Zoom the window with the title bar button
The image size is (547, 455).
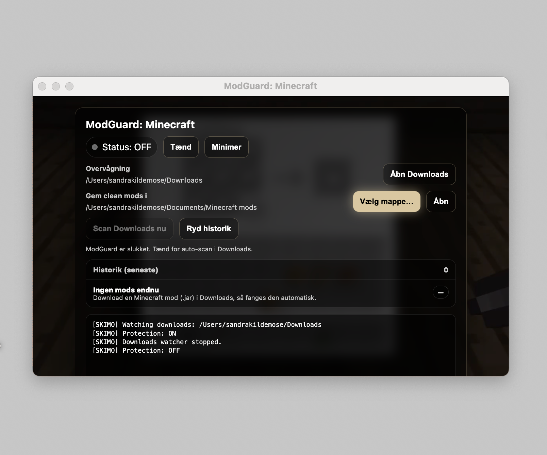point(69,86)
